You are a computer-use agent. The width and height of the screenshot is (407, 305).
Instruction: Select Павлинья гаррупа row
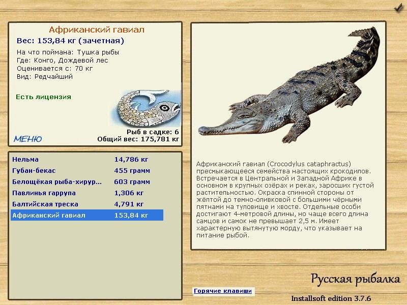tap(87, 193)
